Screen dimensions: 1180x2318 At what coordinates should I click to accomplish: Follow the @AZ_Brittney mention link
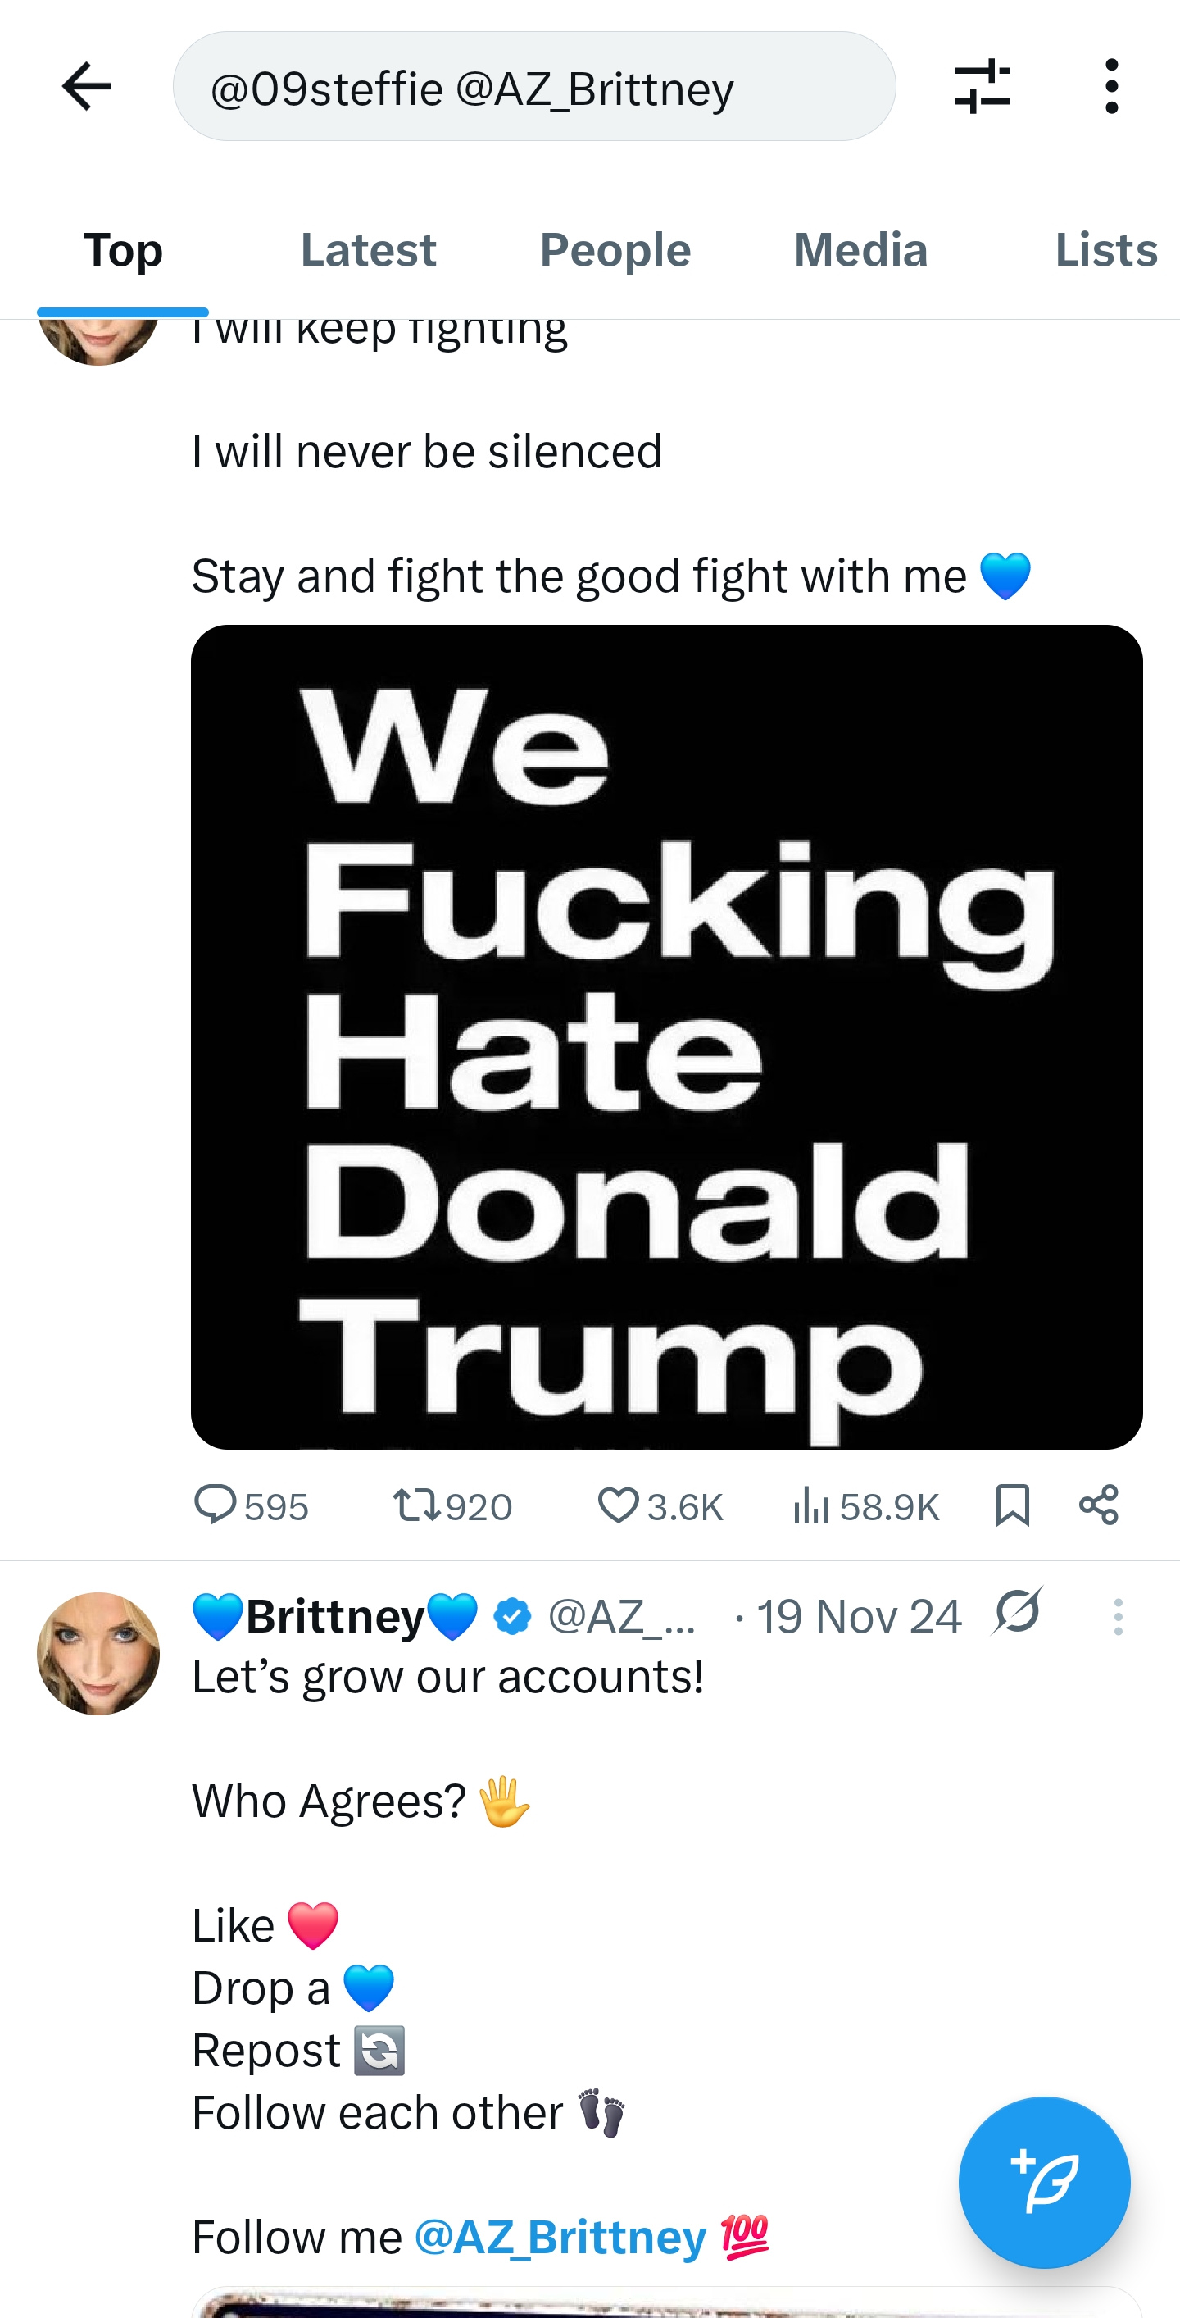(x=560, y=2237)
